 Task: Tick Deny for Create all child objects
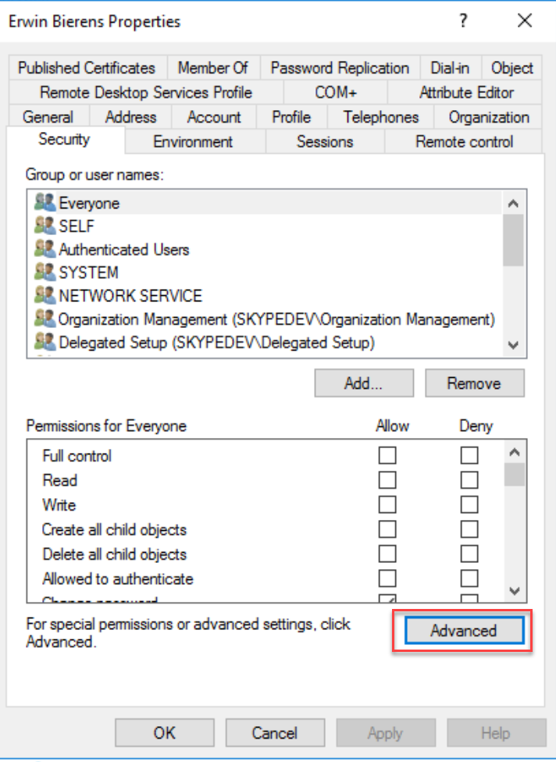pyautogui.click(x=469, y=530)
